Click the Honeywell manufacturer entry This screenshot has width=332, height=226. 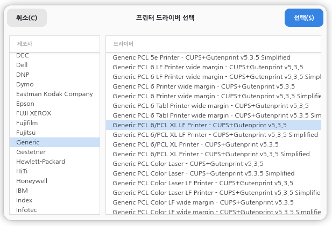(x=32, y=181)
